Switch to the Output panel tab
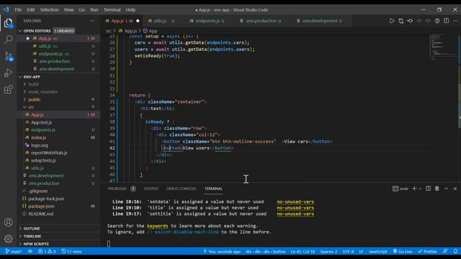Viewport: 461px width, 259px height. pyautogui.click(x=151, y=188)
